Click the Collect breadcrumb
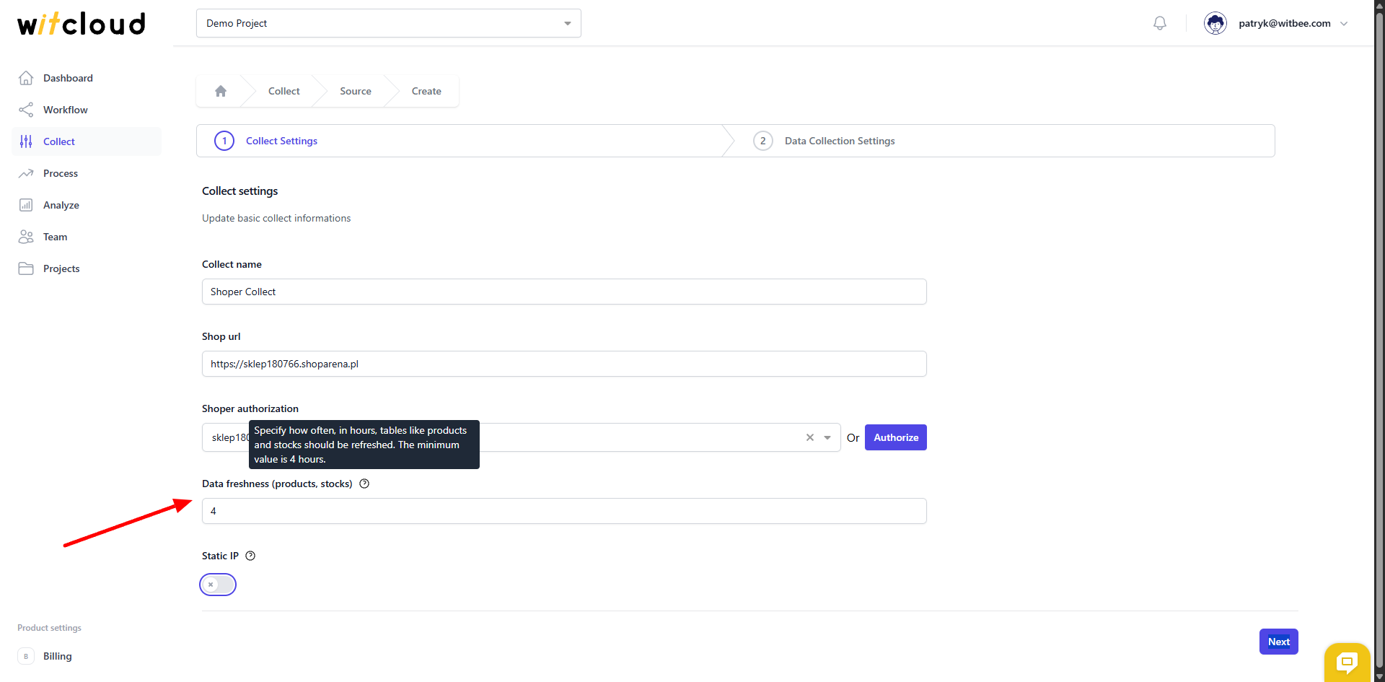Viewport: 1385px width, 682px height. 284,91
